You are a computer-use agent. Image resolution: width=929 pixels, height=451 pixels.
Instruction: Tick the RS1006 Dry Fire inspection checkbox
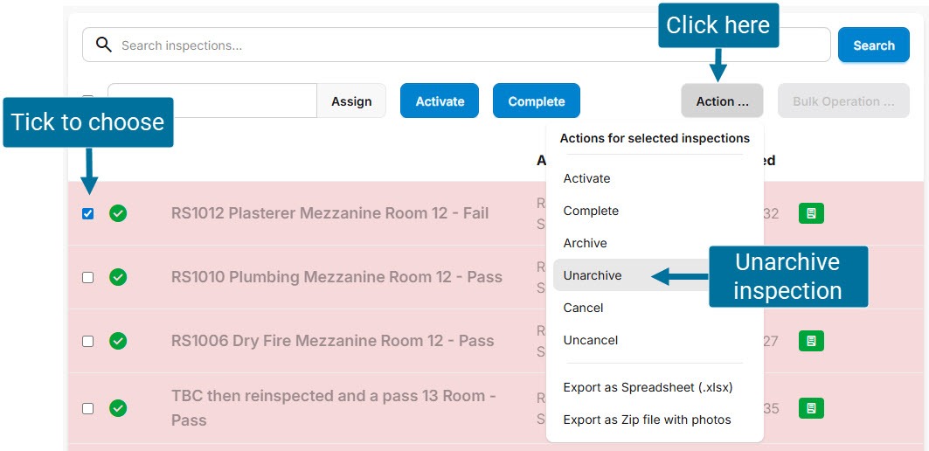pyautogui.click(x=87, y=341)
